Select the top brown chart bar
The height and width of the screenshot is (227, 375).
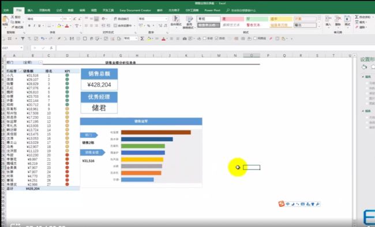[x=156, y=133]
